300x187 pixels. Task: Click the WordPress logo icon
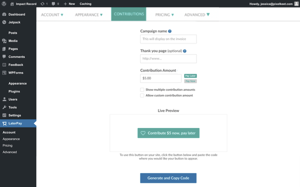pyautogui.click(x=4, y=4)
